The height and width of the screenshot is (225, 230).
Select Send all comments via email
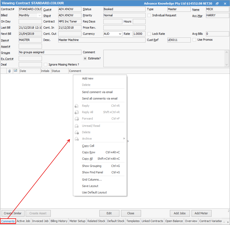(100, 98)
